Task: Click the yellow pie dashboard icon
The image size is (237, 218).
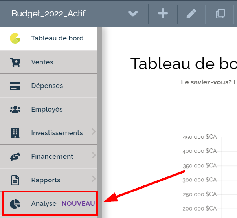Action: point(15,38)
